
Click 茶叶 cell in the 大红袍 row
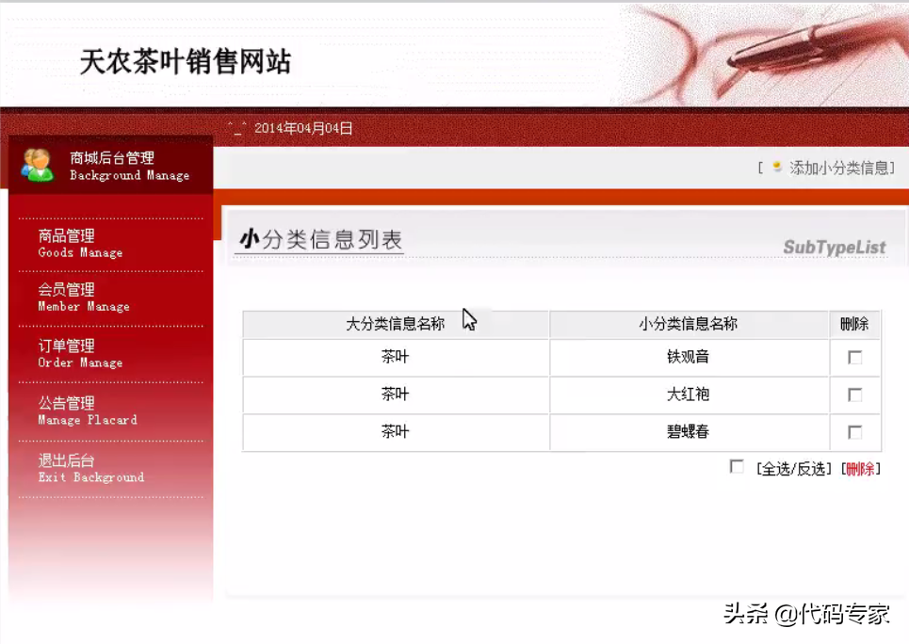pyautogui.click(x=396, y=394)
